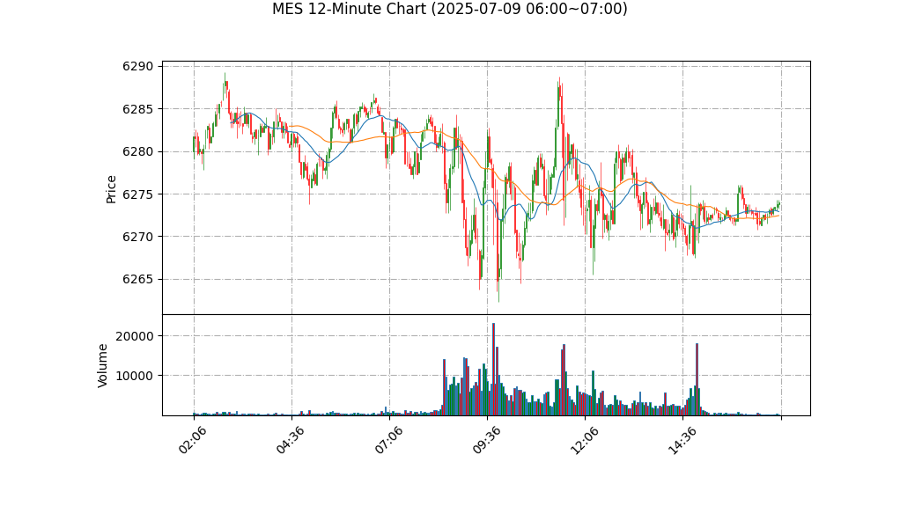Click the volume spike bar just after 14:36
Viewport: 900px width, 506px height.
pos(697,379)
